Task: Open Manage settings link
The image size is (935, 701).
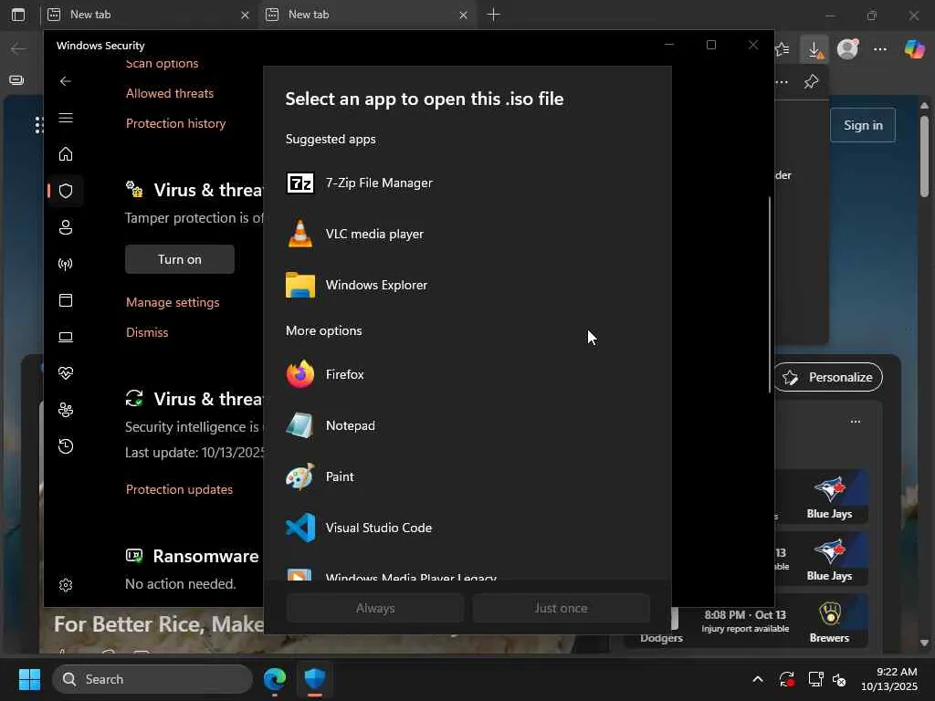Action: click(x=173, y=302)
